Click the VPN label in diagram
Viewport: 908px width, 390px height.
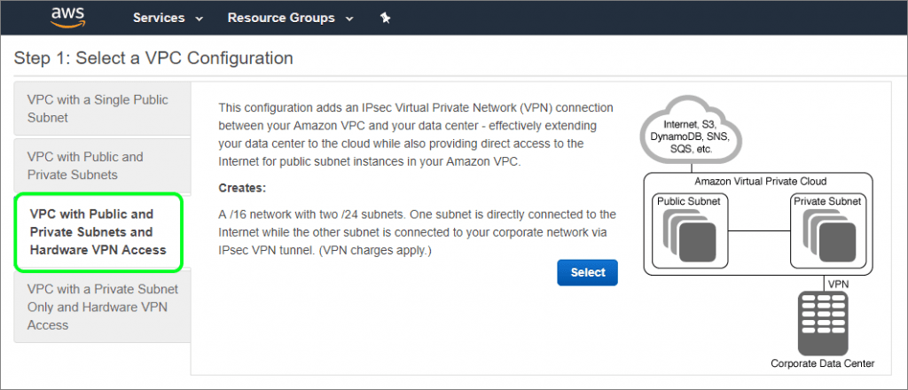(838, 285)
